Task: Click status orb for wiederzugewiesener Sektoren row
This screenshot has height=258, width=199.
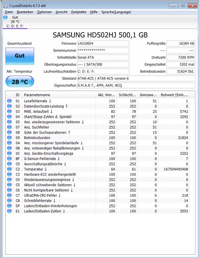Action: 9,122
